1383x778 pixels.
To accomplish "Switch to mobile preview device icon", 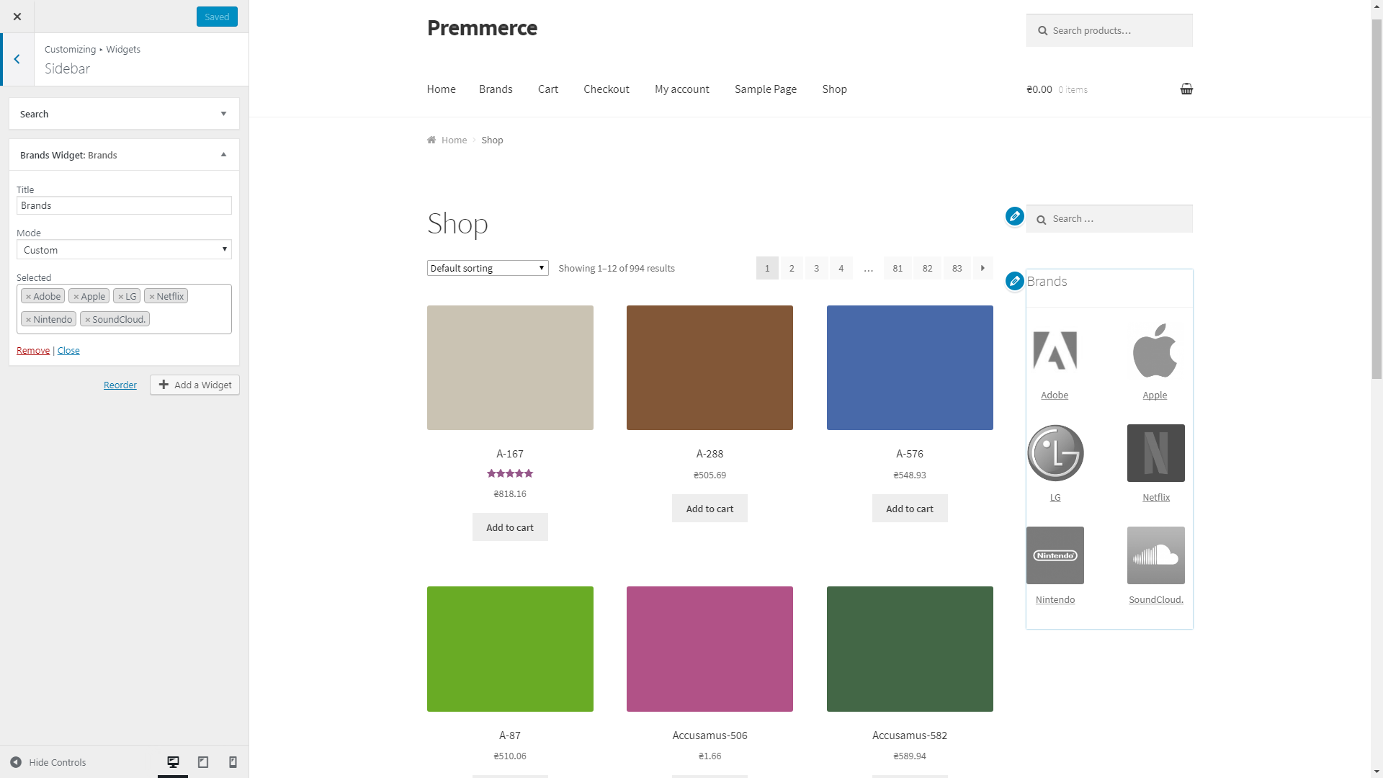I will (233, 762).
